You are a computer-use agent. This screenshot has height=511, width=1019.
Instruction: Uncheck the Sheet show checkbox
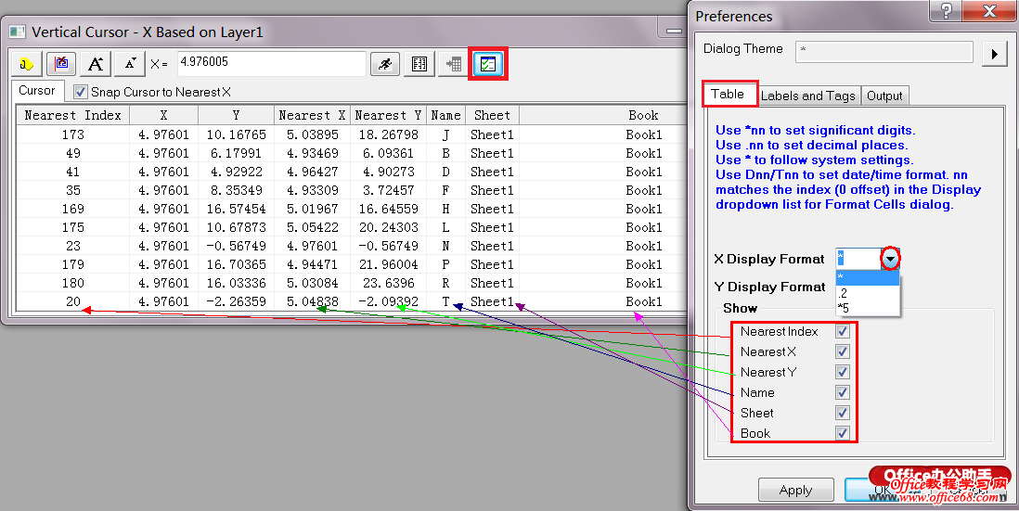(843, 413)
